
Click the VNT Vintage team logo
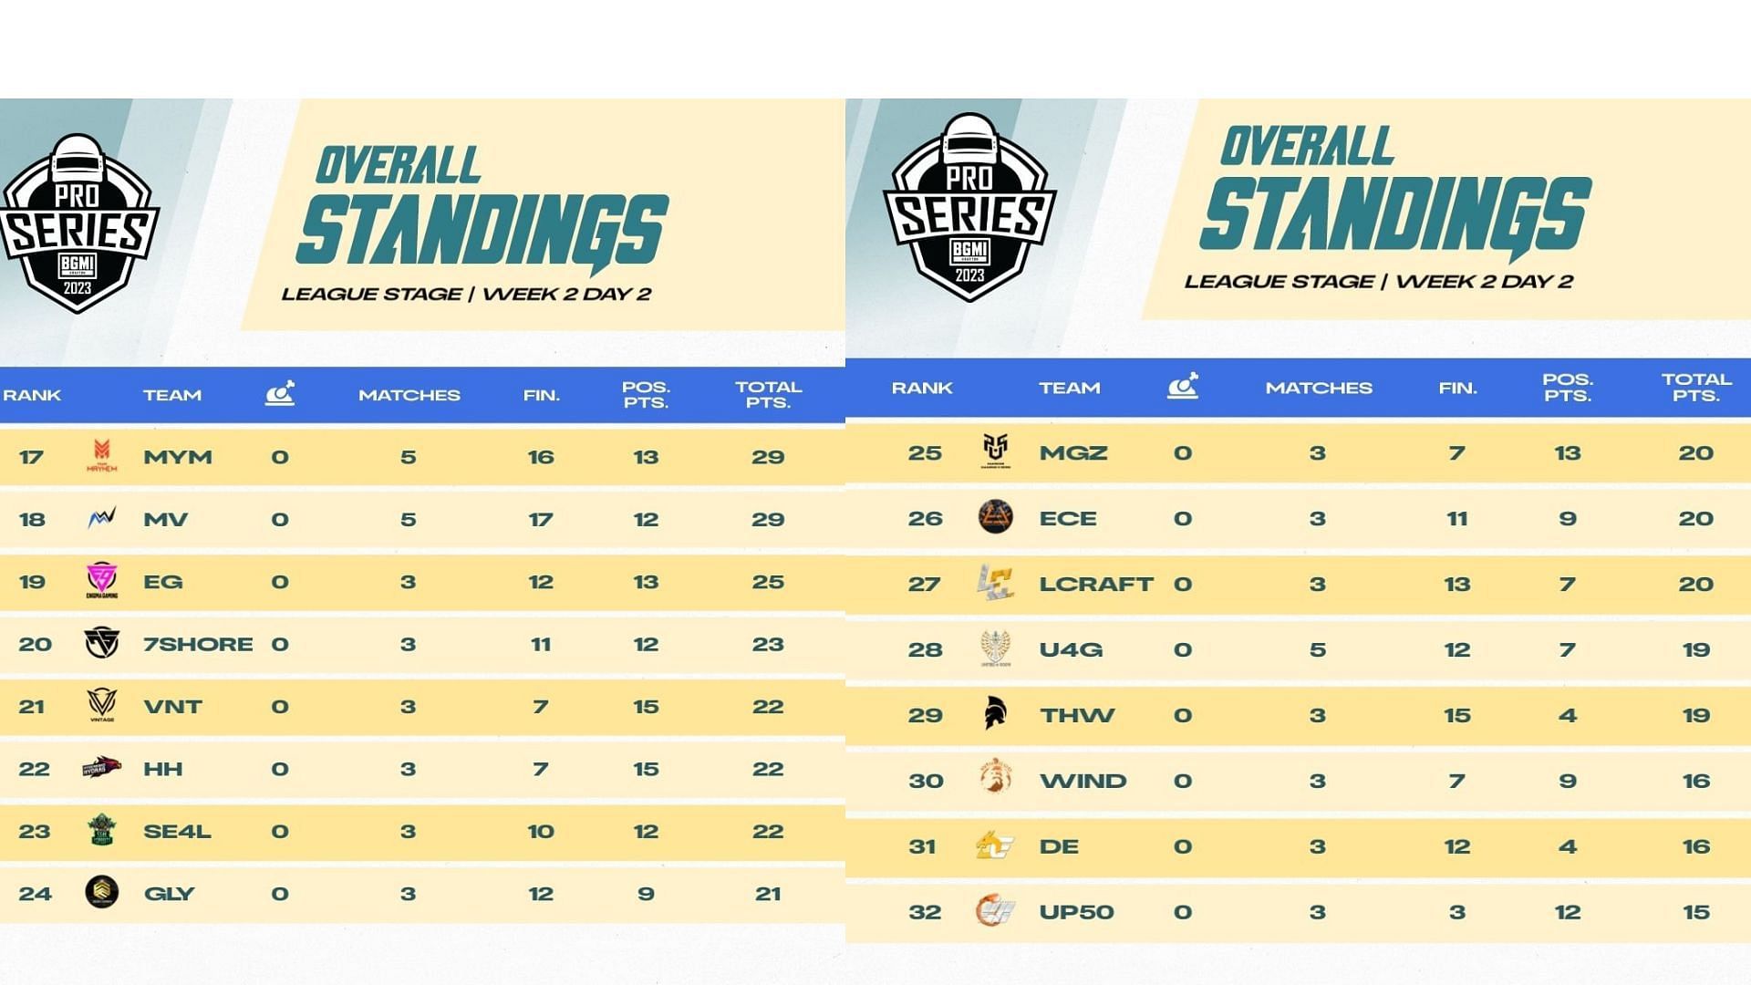point(101,705)
